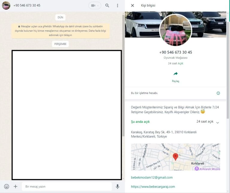Click the Paylaş label
Image resolution: width=230 pixels, height=193 pixels.
pyautogui.click(x=175, y=81)
